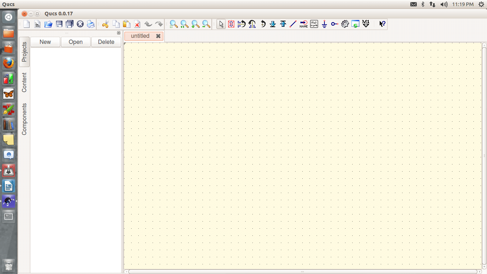Image resolution: width=487 pixels, height=274 pixels.
Task: Click the New project button
Action: pos(45,42)
